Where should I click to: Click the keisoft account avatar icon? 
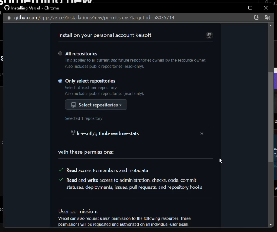(x=209, y=35)
